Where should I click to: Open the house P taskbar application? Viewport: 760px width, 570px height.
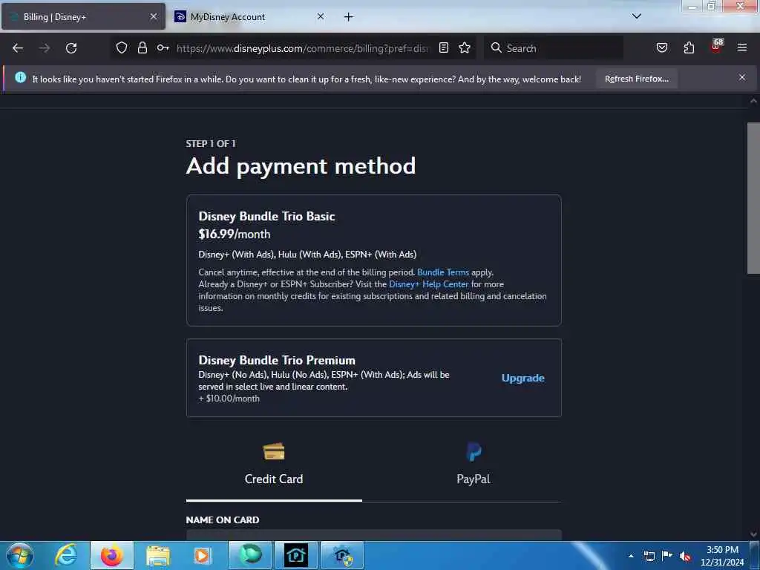click(x=295, y=555)
